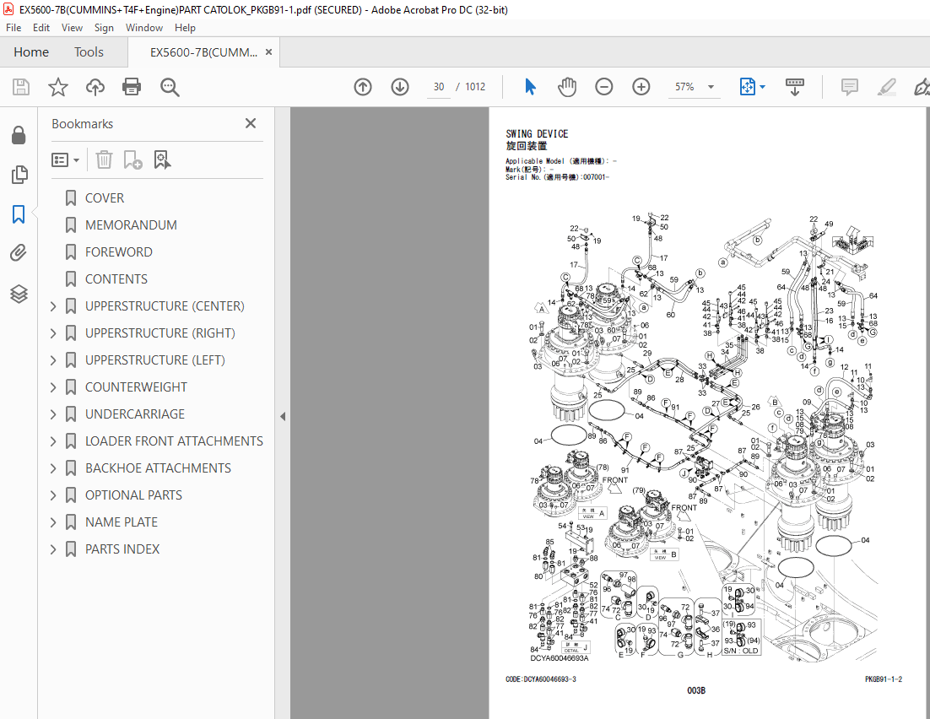Open the Page Thumbnails panel icon

point(19,175)
